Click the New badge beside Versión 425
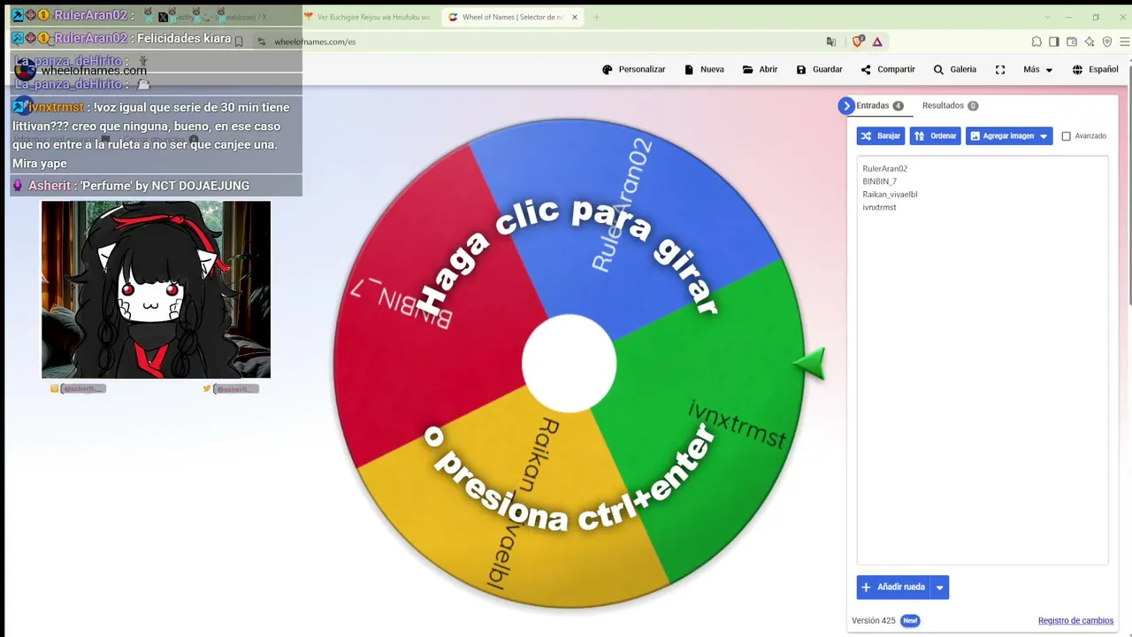1132x637 pixels. 910,621
